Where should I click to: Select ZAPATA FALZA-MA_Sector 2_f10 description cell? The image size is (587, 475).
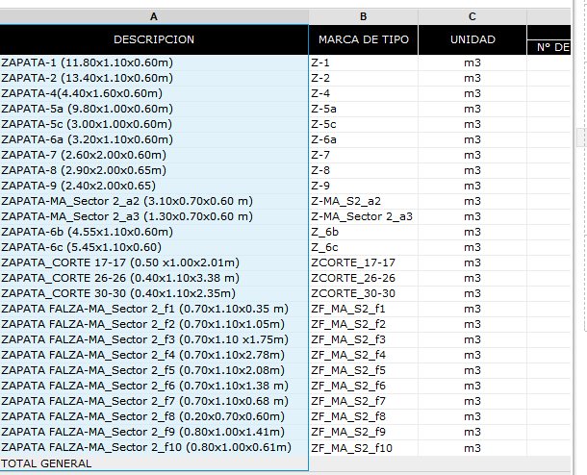point(154,448)
